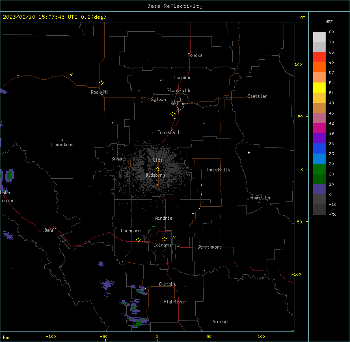This screenshot has height=342, width=350.
Task: Click the km label at top right
Action: click(302, 17)
